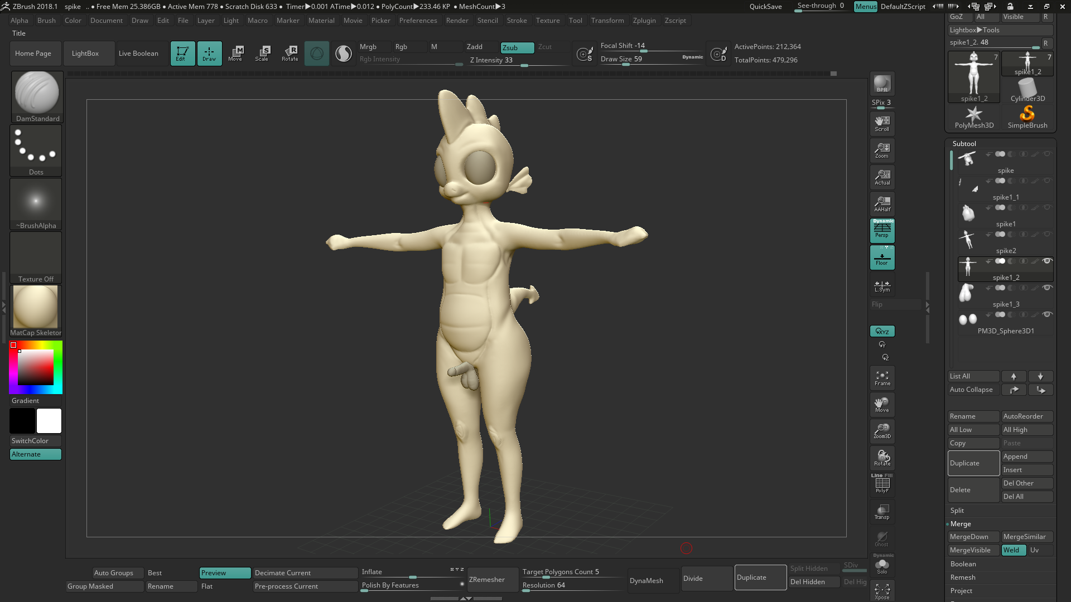Open the Stroke menu
This screenshot has width=1071, height=602.
tap(517, 21)
